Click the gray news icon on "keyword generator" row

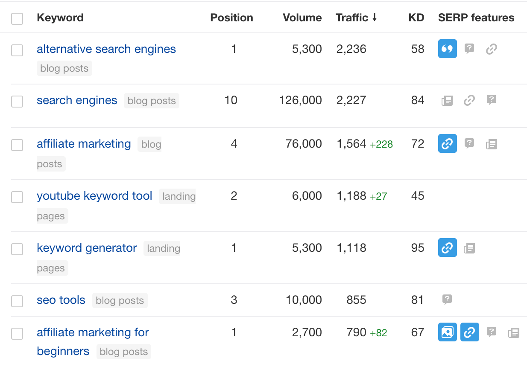(x=469, y=248)
